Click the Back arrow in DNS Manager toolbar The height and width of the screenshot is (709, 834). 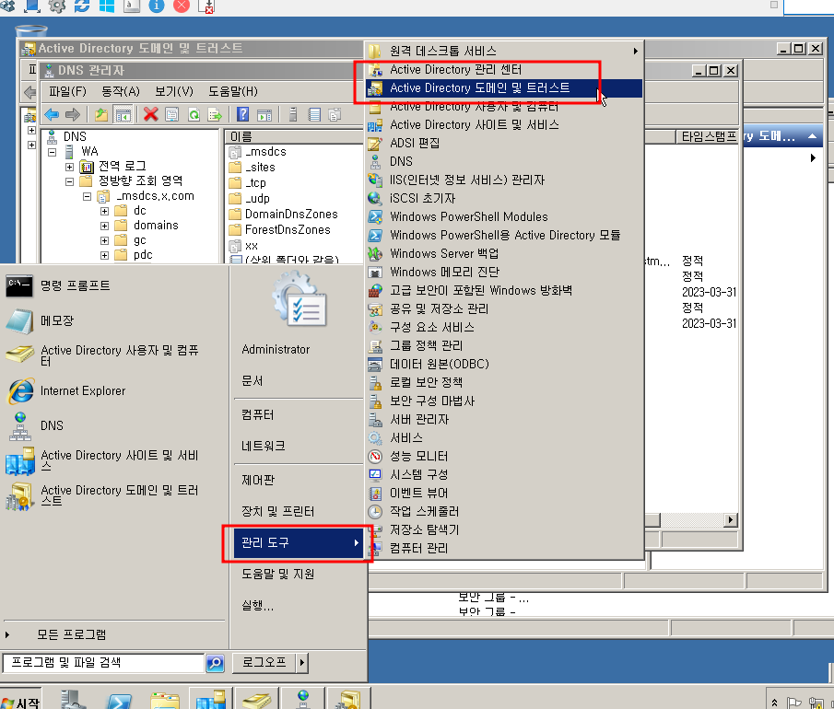click(52, 114)
